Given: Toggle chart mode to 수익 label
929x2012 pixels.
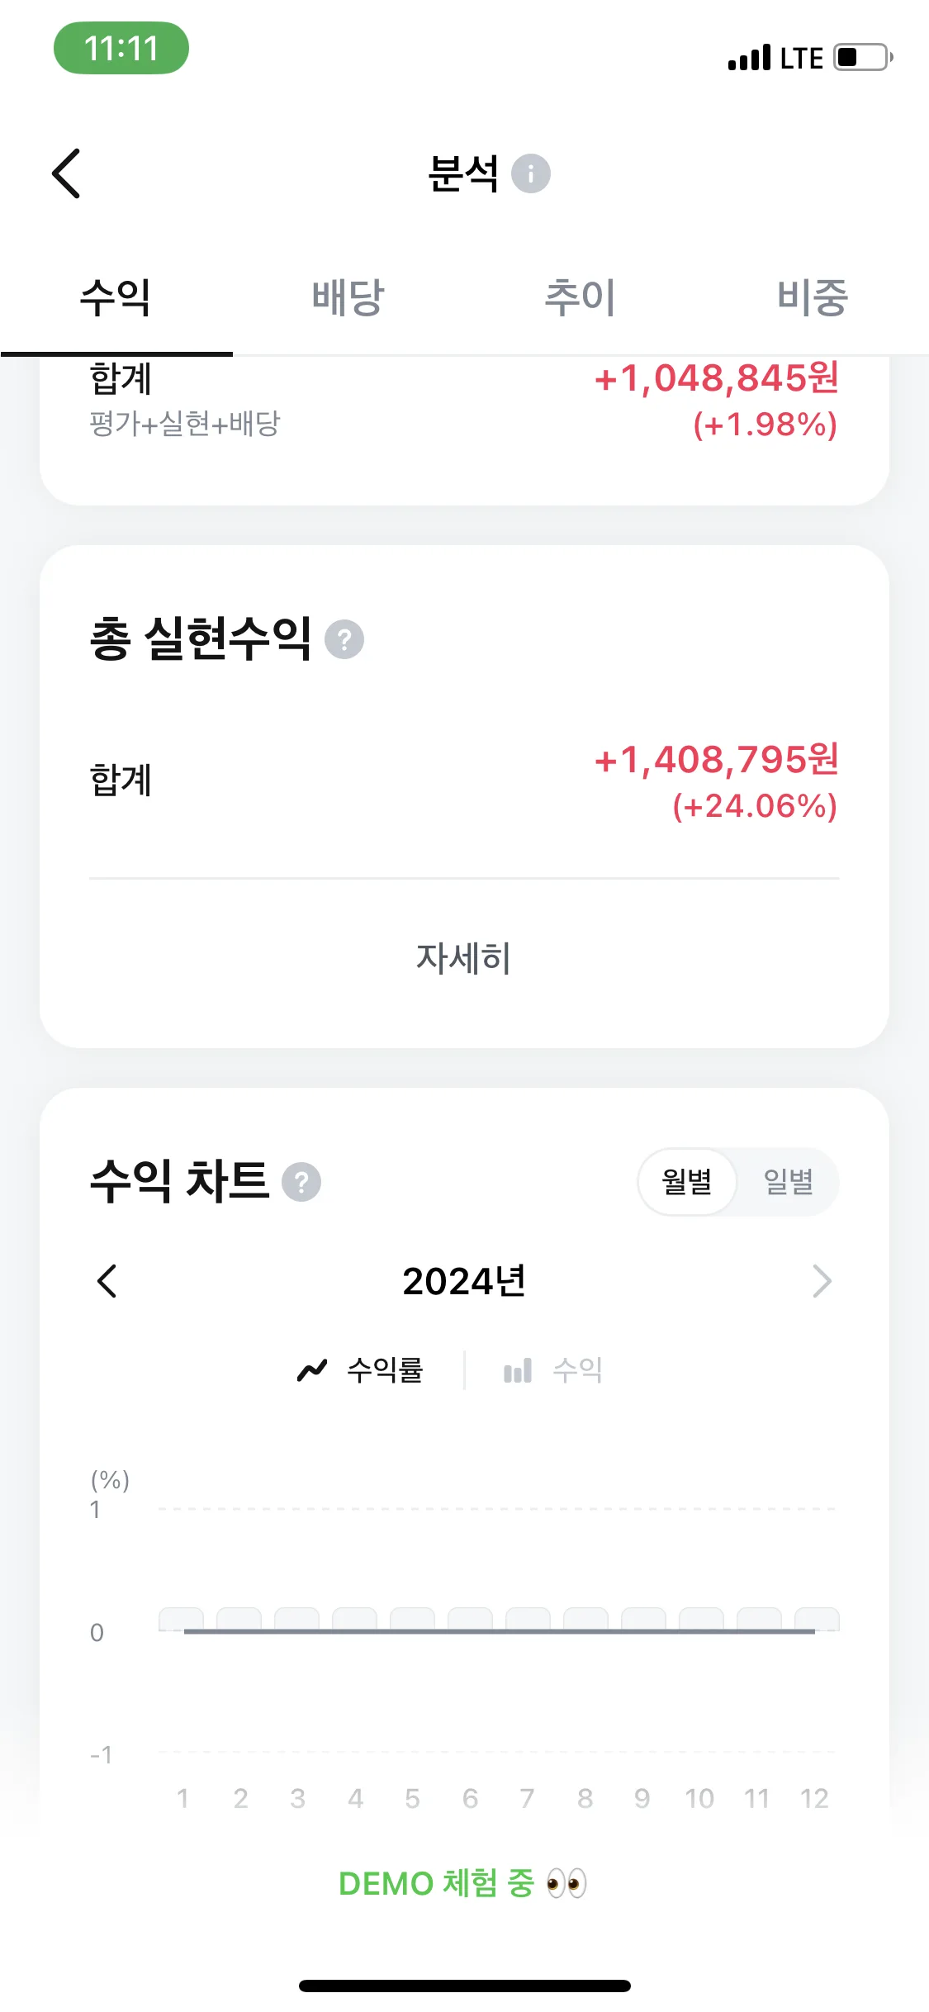Looking at the screenshot, I should [577, 1370].
